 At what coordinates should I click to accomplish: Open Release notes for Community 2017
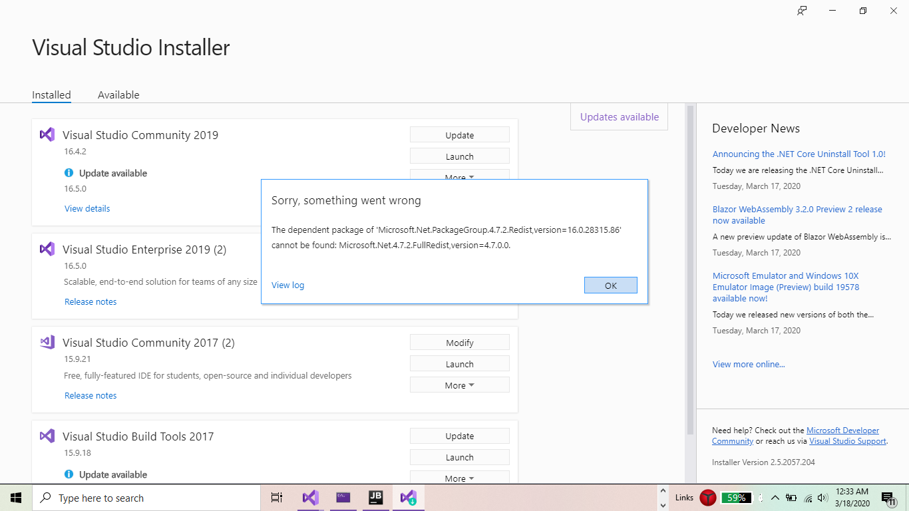point(91,395)
